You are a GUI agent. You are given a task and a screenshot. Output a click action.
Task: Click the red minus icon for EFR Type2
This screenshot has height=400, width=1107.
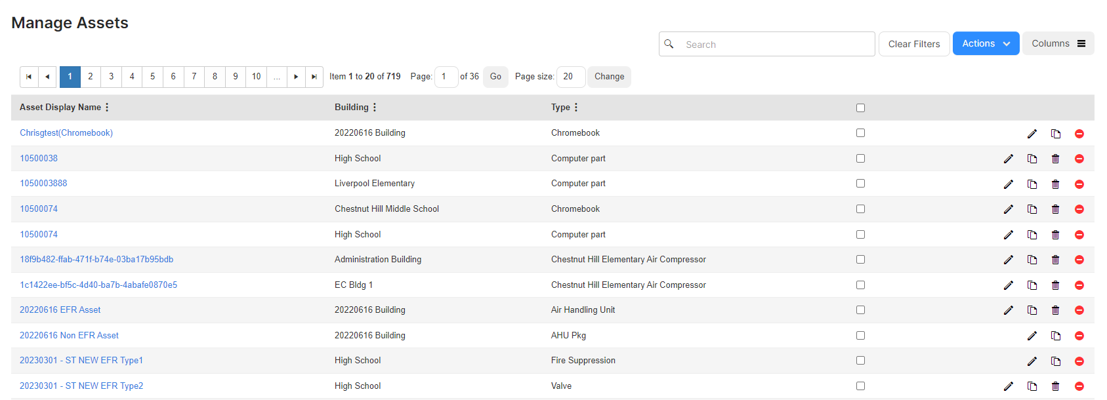coord(1079,386)
